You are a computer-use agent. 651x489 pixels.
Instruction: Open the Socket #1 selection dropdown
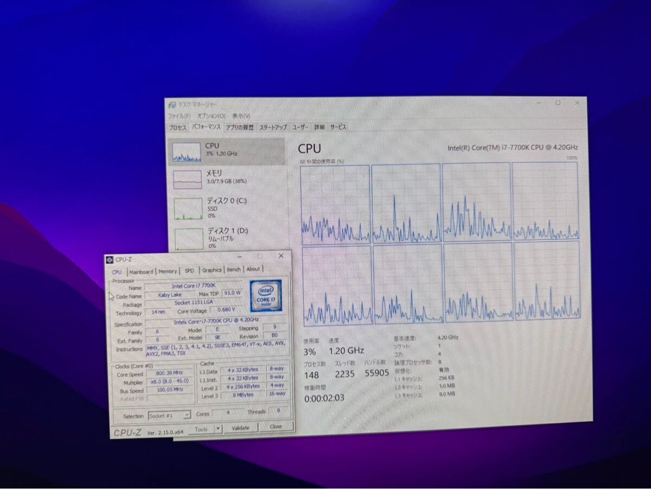[x=169, y=416]
